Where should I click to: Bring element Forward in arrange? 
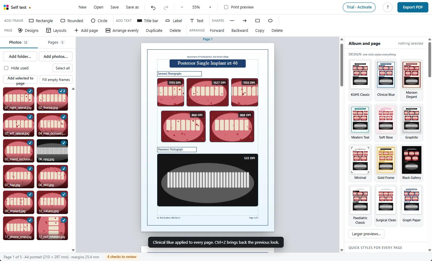tap(217, 30)
